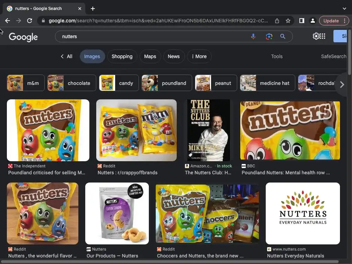
Task: Open 'Nutters Everyday Naturals' link
Action: click(x=295, y=256)
